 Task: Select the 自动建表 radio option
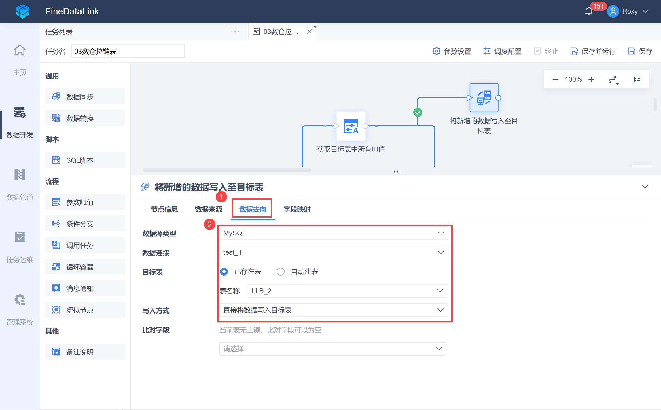pyautogui.click(x=281, y=272)
